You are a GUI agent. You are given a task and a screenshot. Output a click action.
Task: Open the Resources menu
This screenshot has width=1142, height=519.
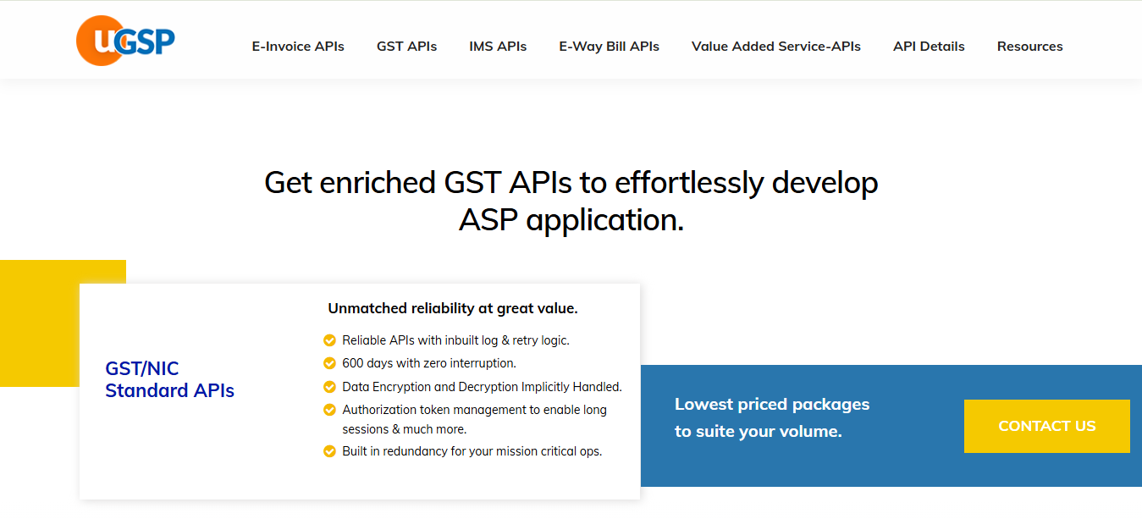click(x=1029, y=47)
